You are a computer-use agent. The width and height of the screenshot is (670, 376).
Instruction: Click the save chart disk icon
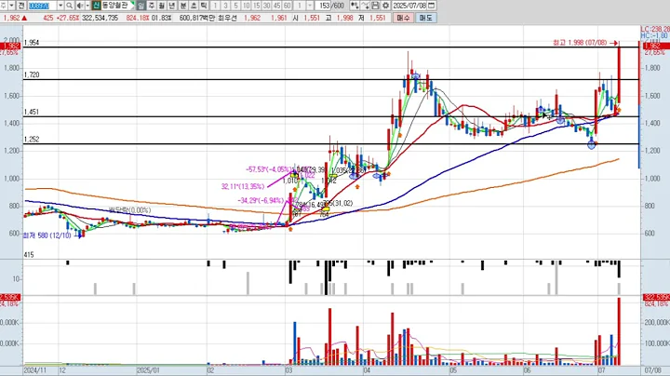click(x=375, y=6)
